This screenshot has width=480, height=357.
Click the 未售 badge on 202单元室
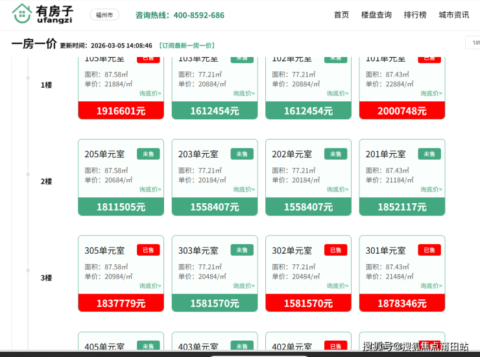pos(335,154)
